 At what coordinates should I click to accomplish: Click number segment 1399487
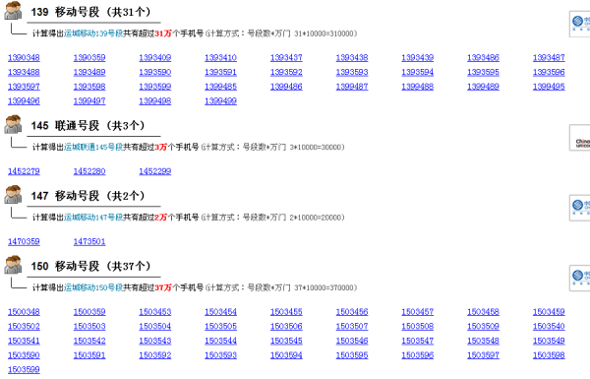(352, 87)
